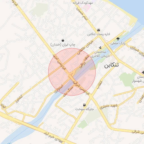Open the fuel pump icon for جایگاه سوخت
Image resolution: width=144 pixels, height=144 pixels.
tap(84, 105)
